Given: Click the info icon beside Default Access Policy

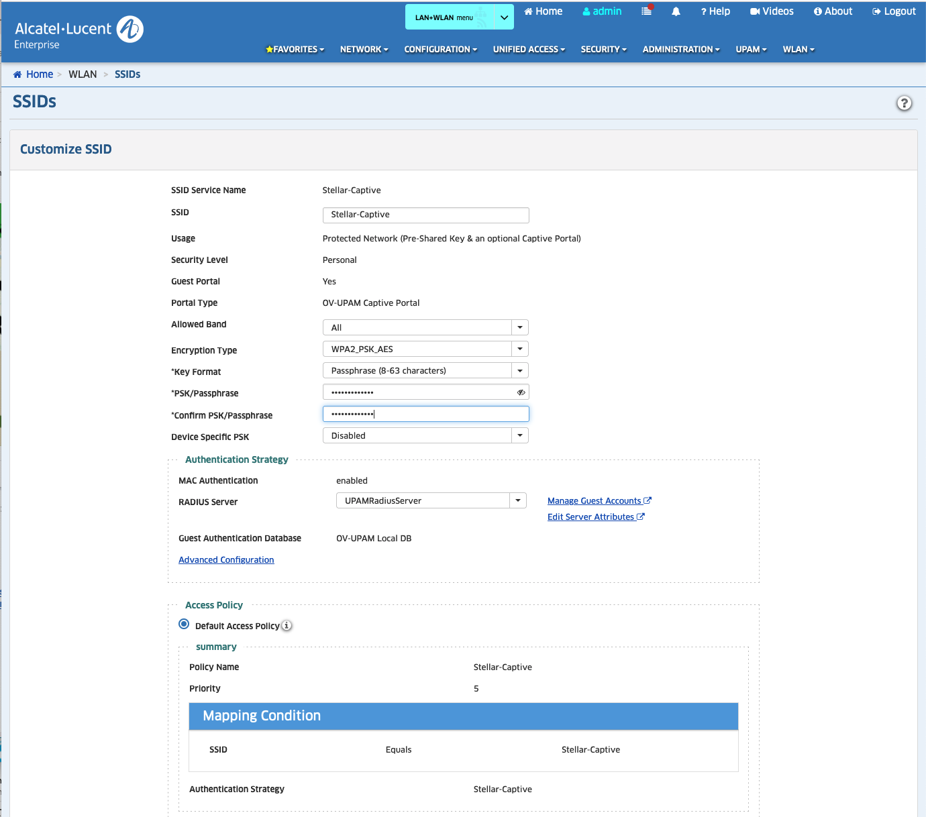Looking at the screenshot, I should [287, 626].
